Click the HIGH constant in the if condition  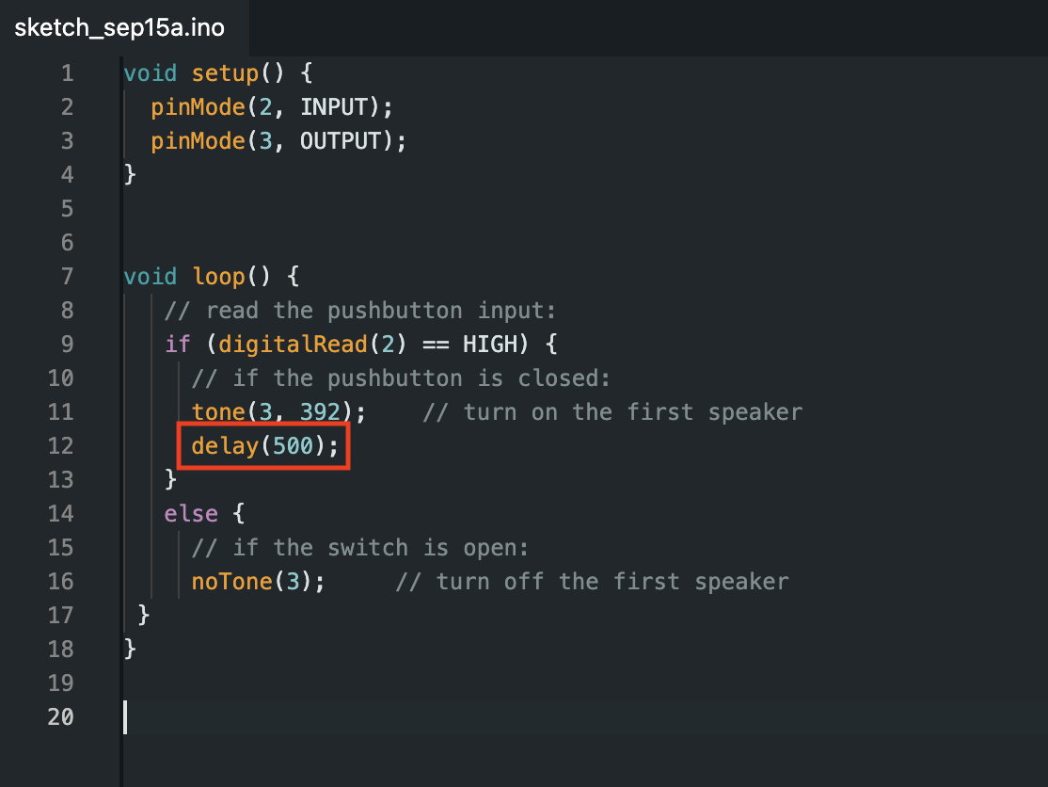(490, 345)
